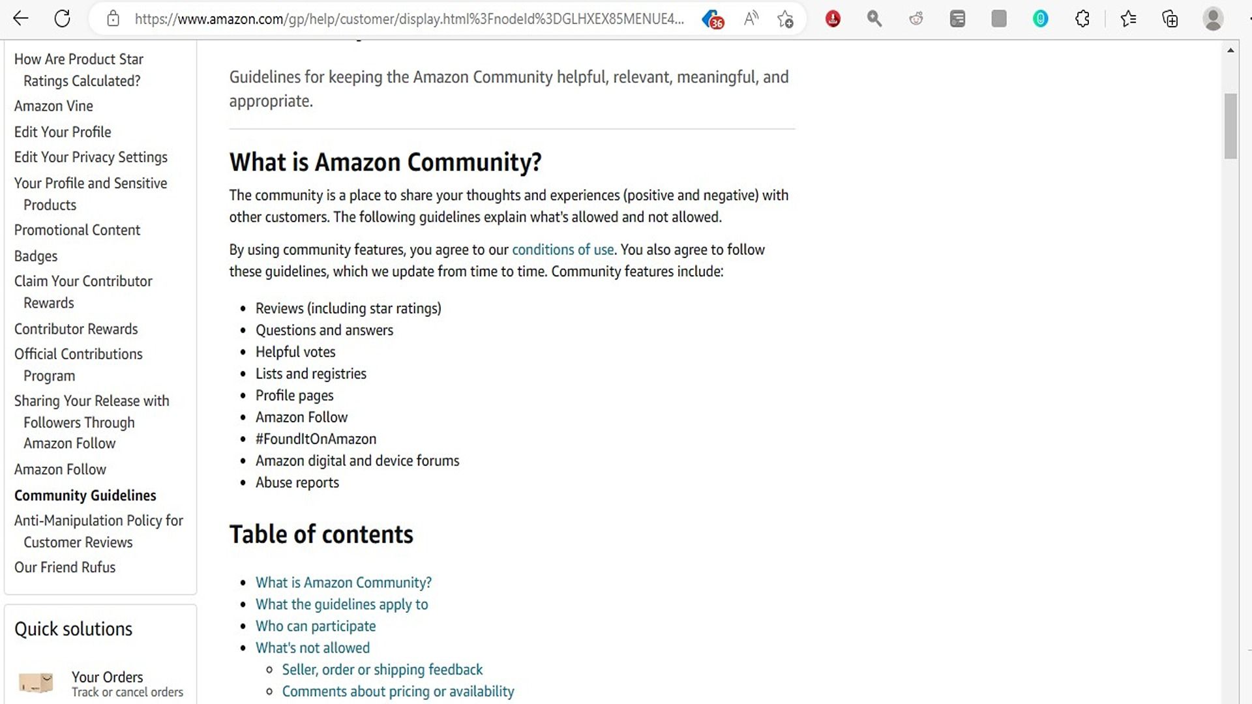
Task: Add this page to favorites
Action: 786,18
